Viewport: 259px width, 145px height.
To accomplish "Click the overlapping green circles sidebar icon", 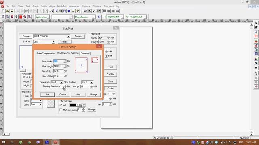I will 256,49.
